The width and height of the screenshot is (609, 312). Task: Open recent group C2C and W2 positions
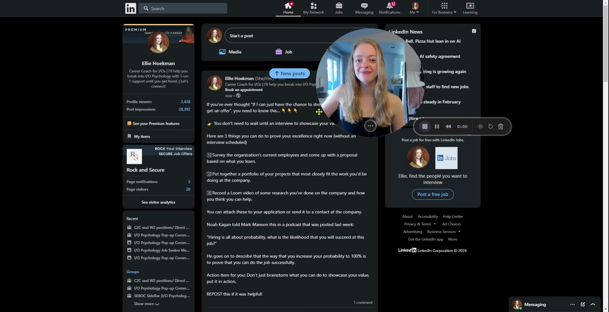coord(158,227)
